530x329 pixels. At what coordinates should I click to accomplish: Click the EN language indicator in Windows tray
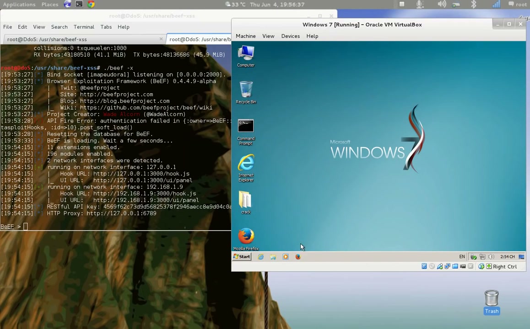(x=462, y=257)
